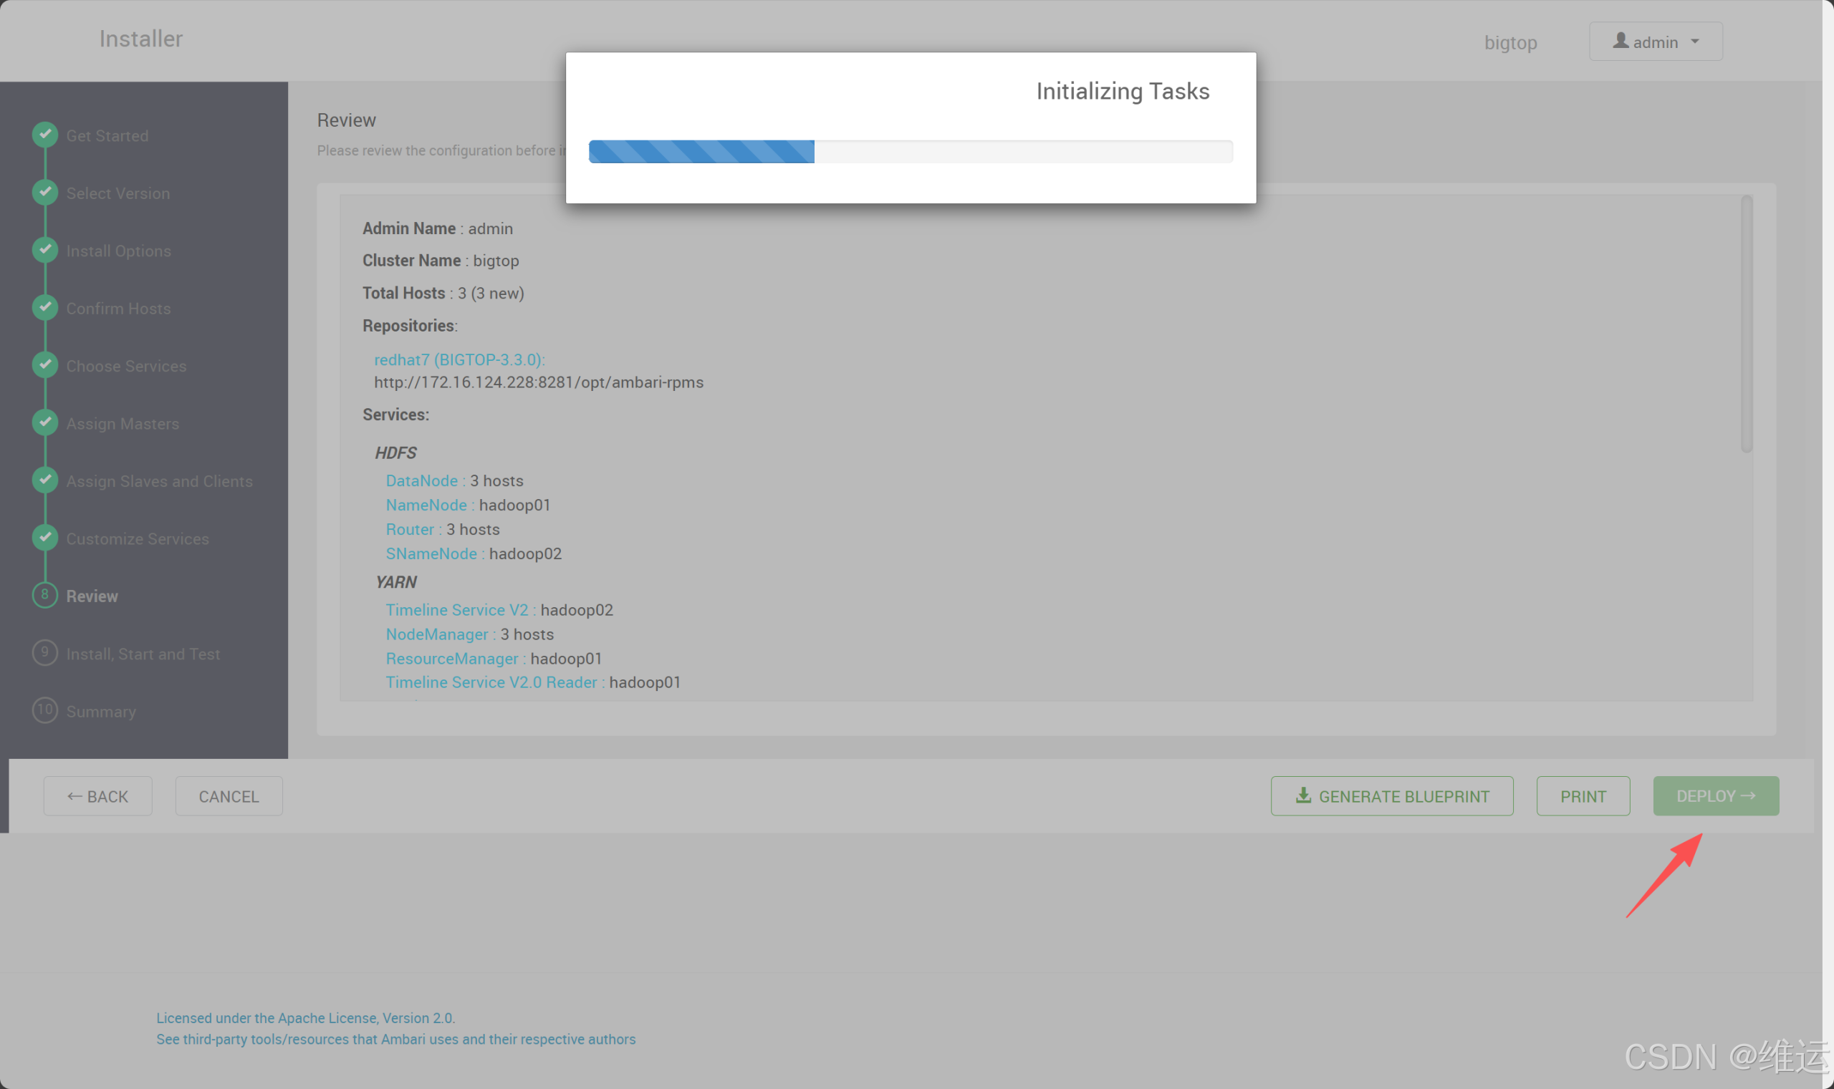
Task: Open the redhat7 BIGTOP-3.3.0 repository link
Action: point(460,359)
